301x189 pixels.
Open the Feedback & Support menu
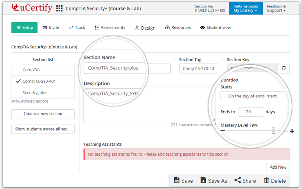(x=276, y=9)
